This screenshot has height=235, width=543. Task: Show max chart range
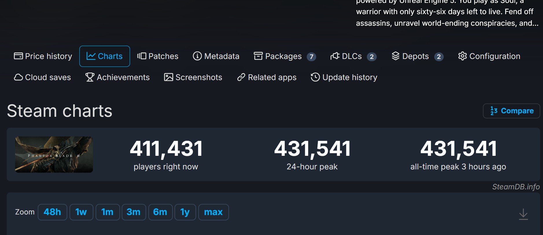213,212
